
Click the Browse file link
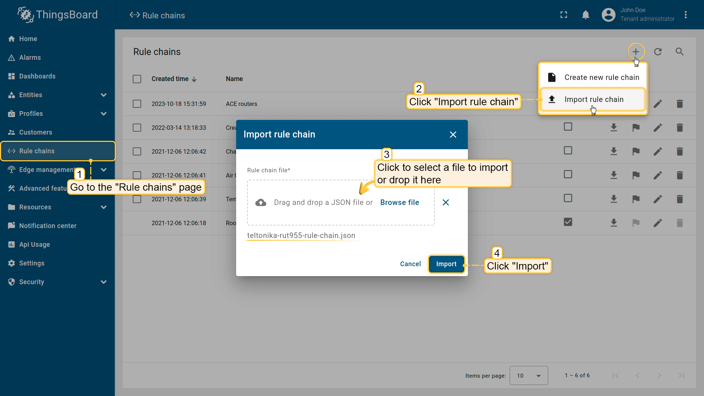[399, 202]
